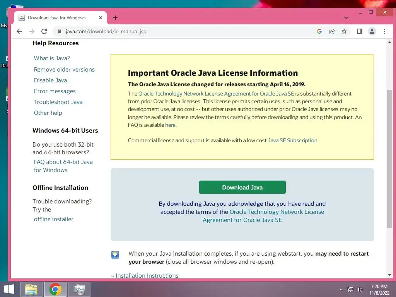Screen dimensions: 396x297
Task: Bookmark this page with star icon
Action: coord(344,31)
